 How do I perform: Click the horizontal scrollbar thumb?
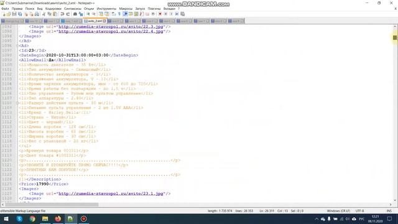52,205
